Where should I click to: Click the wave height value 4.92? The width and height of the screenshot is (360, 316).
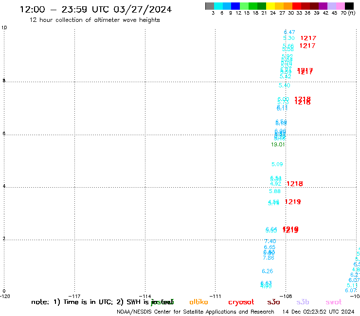coord(275,184)
